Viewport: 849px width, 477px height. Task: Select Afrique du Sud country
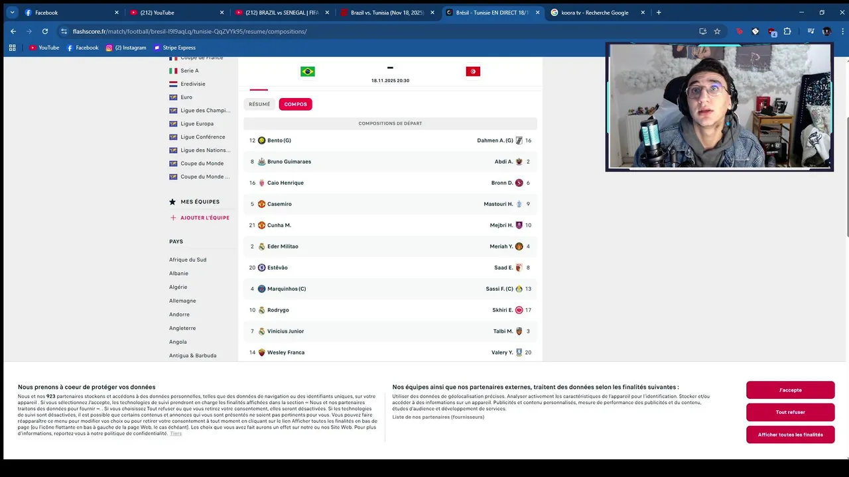[188, 260]
